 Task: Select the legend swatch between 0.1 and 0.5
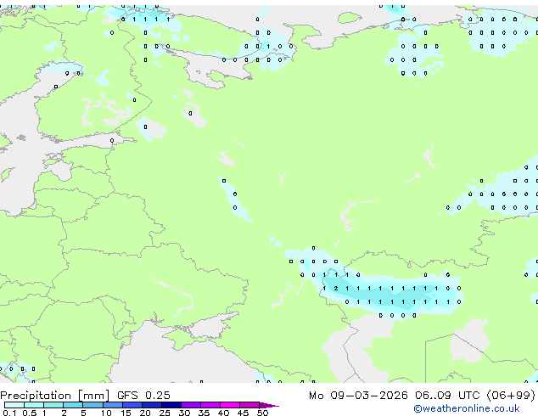[14, 405]
